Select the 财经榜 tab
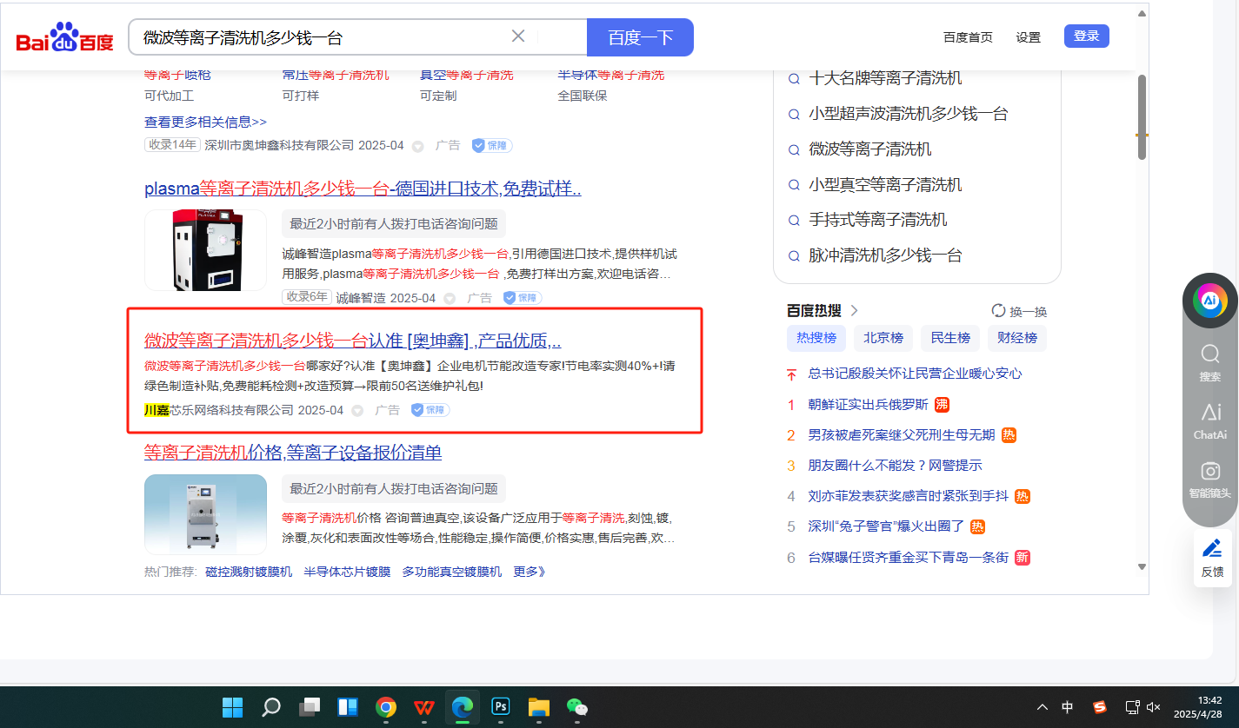Image resolution: width=1239 pixels, height=728 pixels. (x=1016, y=338)
